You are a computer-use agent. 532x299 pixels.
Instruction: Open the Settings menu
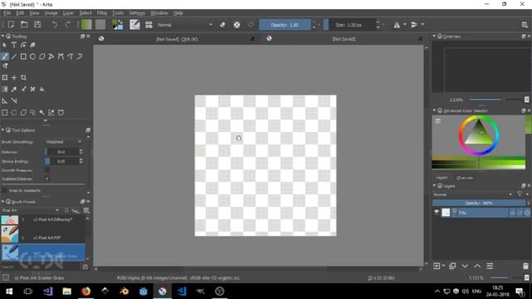tap(137, 13)
